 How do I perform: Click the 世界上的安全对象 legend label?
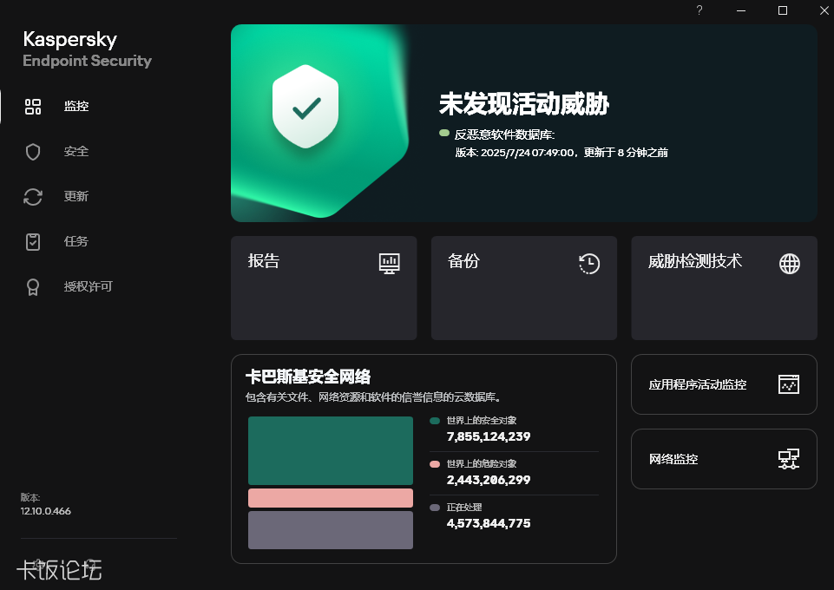482,421
